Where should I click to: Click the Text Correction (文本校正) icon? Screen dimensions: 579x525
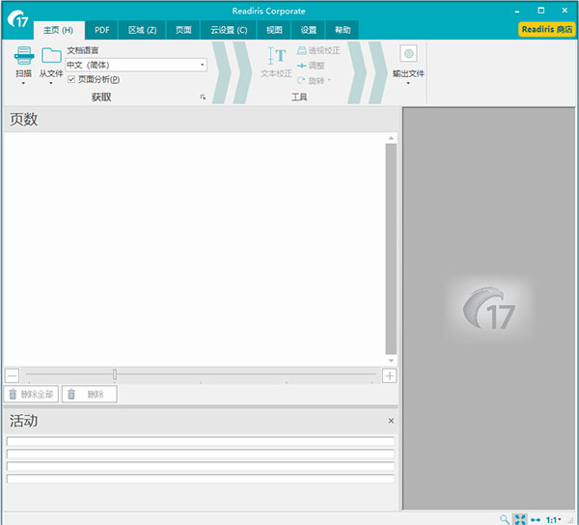276,57
